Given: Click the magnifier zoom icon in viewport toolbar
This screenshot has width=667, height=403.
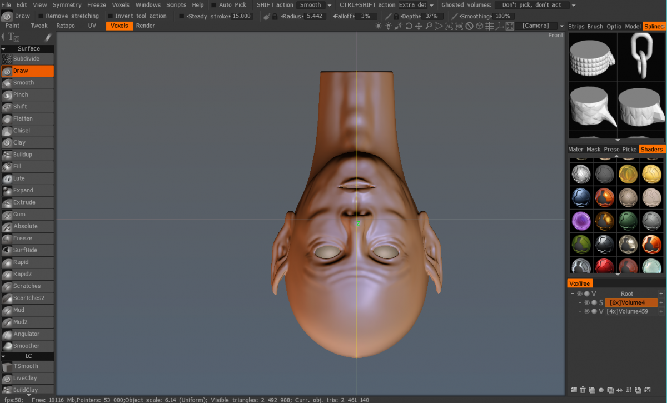Looking at the screenshot, I should click(x=429, y=26).
